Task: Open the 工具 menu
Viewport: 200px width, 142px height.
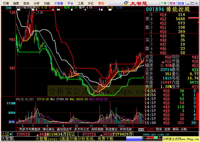Action: (80, 3)
